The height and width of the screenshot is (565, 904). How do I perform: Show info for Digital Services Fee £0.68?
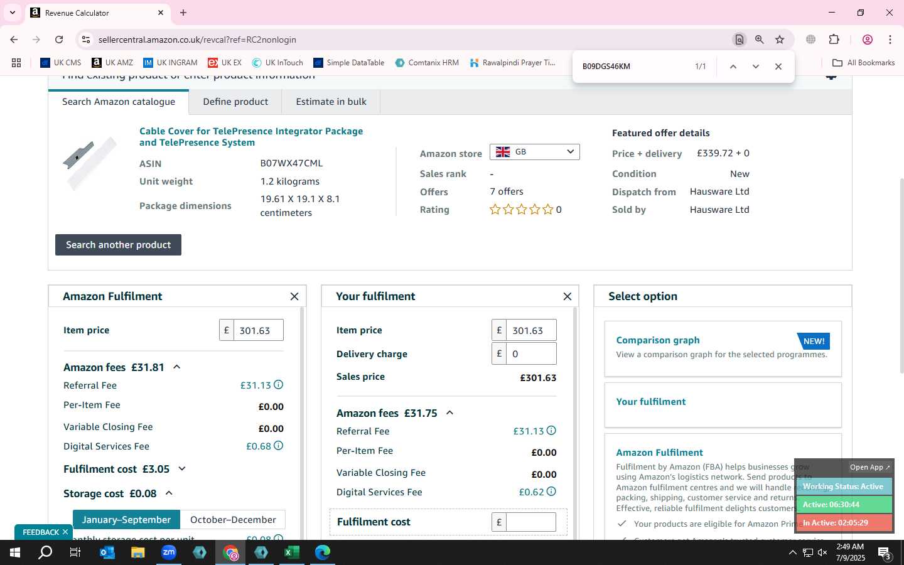[x=279, y=446]
